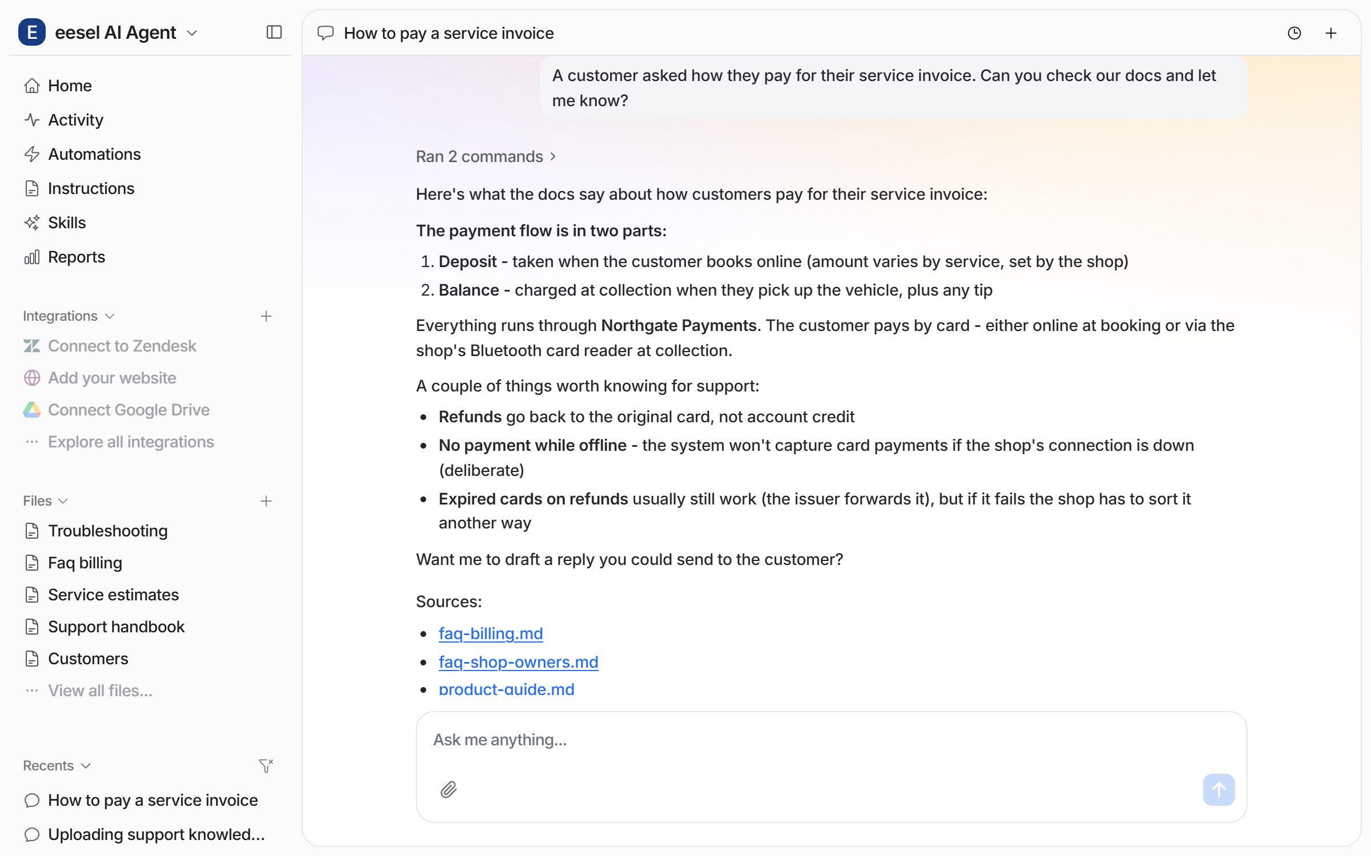The image size is (1371, 856).
Task: Start a new chat with plus icon
Action: [1331, 33]
